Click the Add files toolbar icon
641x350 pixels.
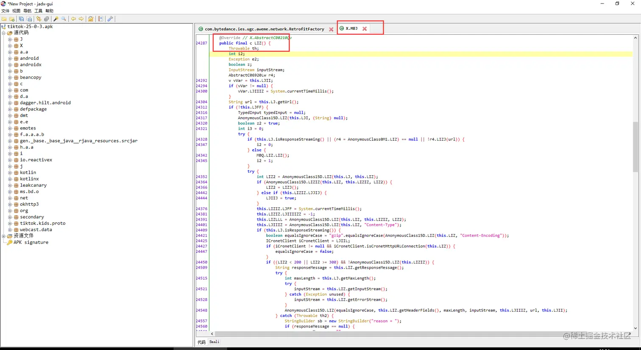(x=12, y=19)
